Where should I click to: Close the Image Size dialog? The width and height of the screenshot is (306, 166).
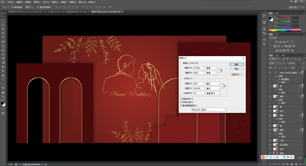coord(243,58)
